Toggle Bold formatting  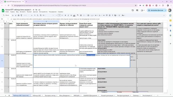pyautogui.click(x=65, y=15)
